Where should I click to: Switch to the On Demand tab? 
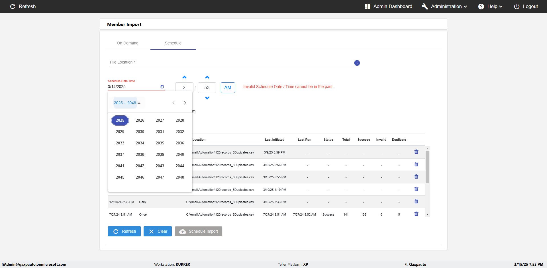click(x=128, y=43)
